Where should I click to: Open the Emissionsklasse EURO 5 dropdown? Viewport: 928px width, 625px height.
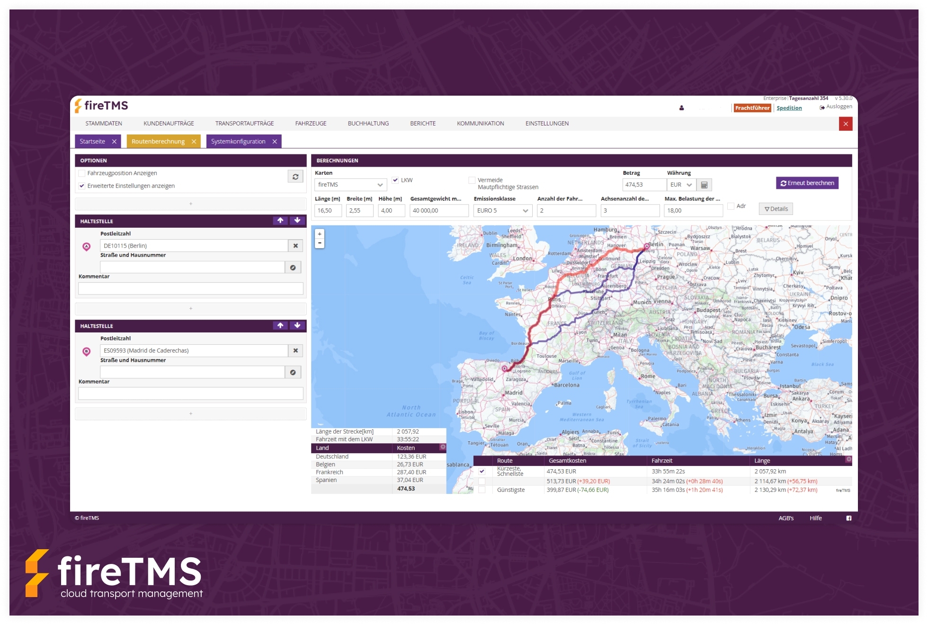pyautogui.click(x=502, y=211)
